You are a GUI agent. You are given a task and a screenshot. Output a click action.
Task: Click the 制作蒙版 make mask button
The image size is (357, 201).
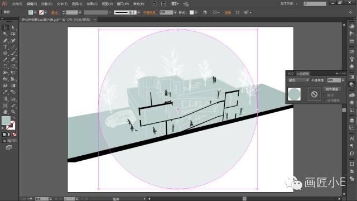tap(332, 89)
